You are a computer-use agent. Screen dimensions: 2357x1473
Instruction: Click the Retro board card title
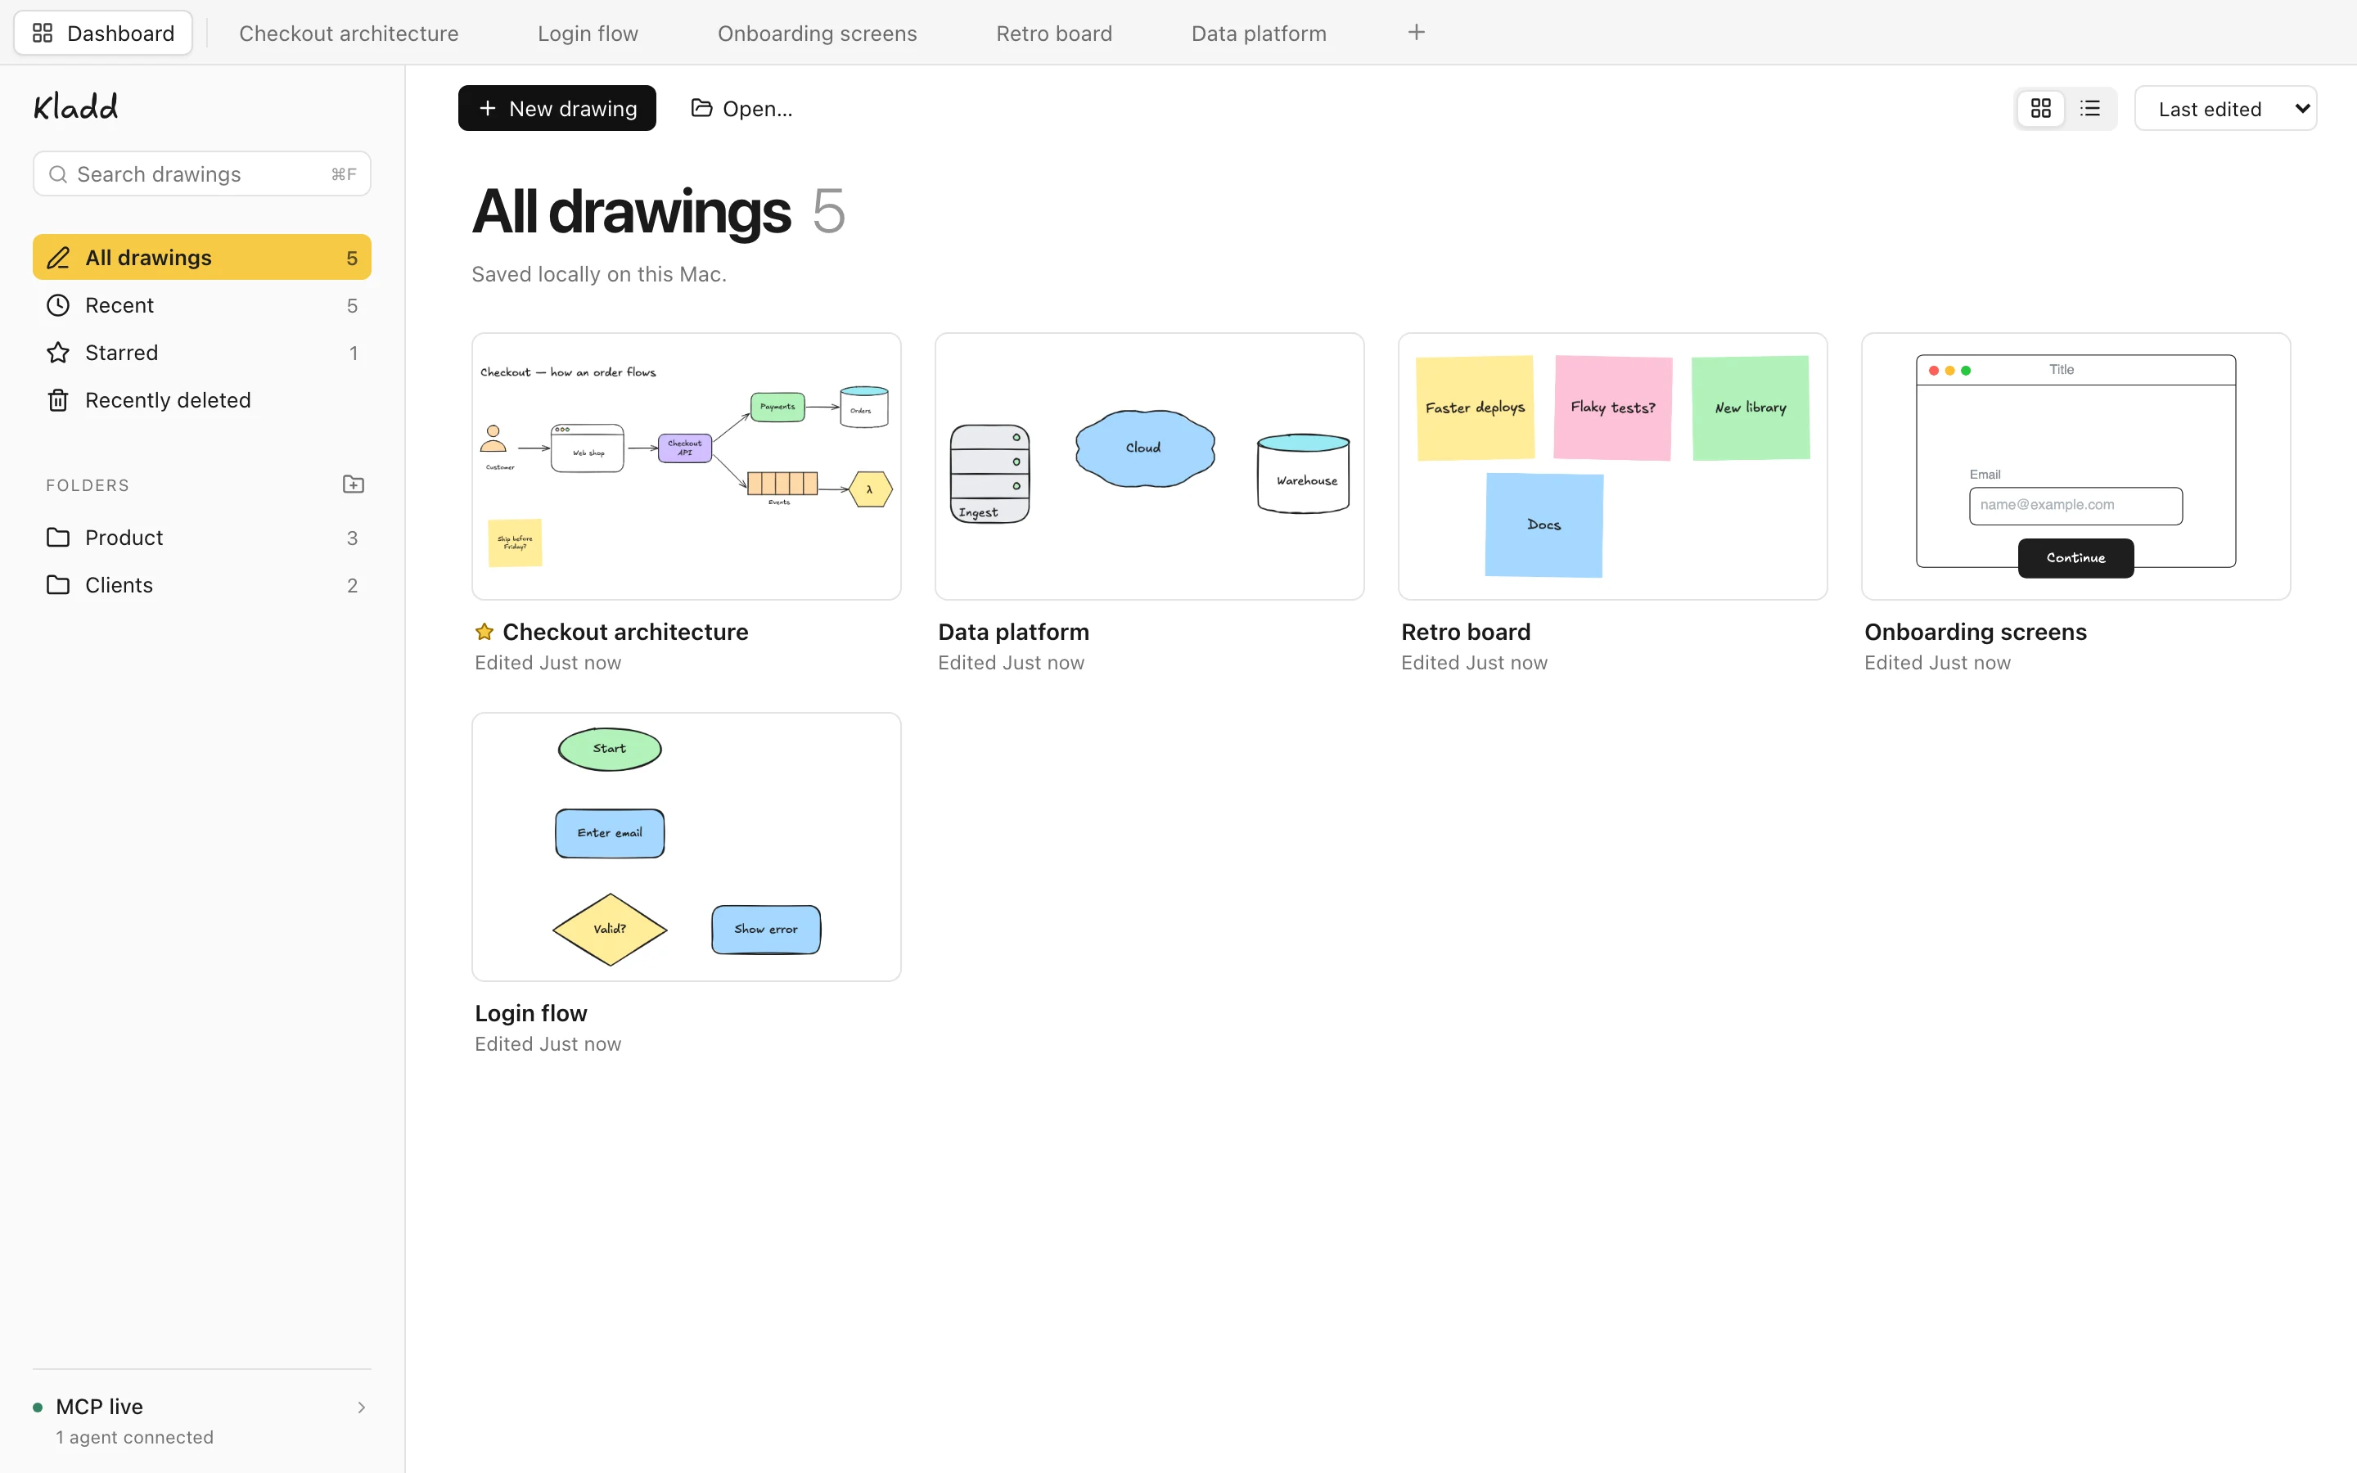[x=1466, y=631]
